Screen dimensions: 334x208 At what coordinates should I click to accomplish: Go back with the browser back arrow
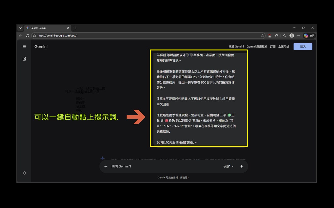tap(20, 36)
